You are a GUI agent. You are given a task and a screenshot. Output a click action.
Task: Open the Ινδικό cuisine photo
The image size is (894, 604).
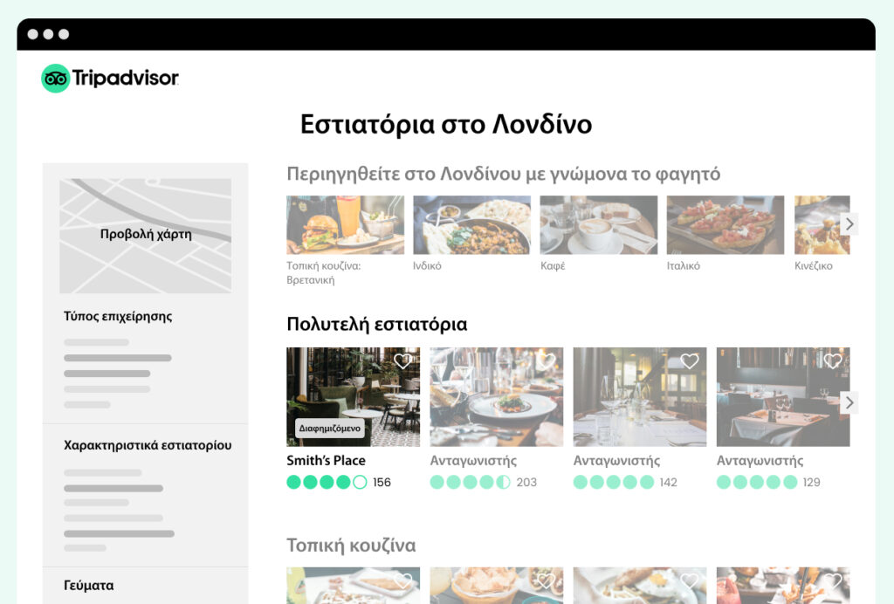pos(472,225)
